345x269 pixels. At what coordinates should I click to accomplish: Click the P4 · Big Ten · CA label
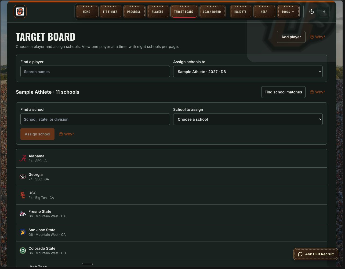coord(41,198)
